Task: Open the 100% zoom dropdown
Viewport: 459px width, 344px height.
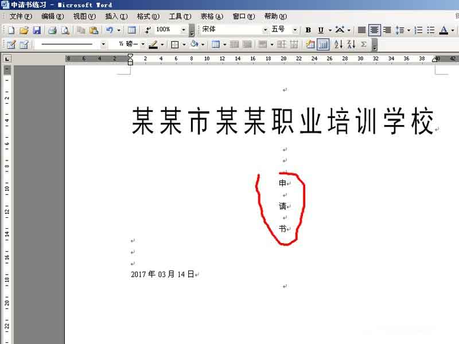Action: point(184,30)
